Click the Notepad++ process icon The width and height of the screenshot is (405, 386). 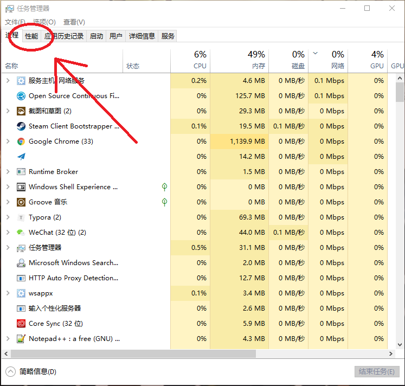[x=21, y=339]
